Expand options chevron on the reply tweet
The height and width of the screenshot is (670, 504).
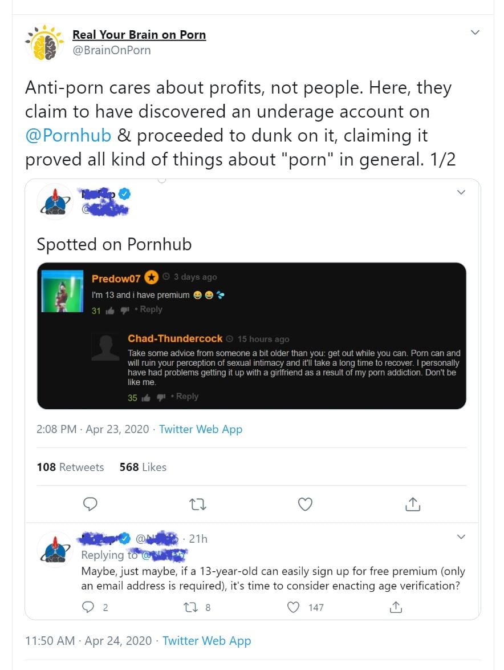point(461,537)
